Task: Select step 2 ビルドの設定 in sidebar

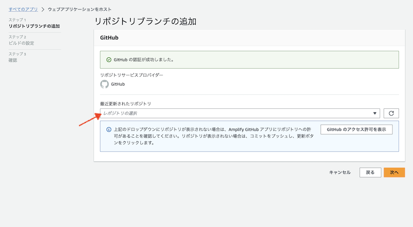Action: (21, 43)
